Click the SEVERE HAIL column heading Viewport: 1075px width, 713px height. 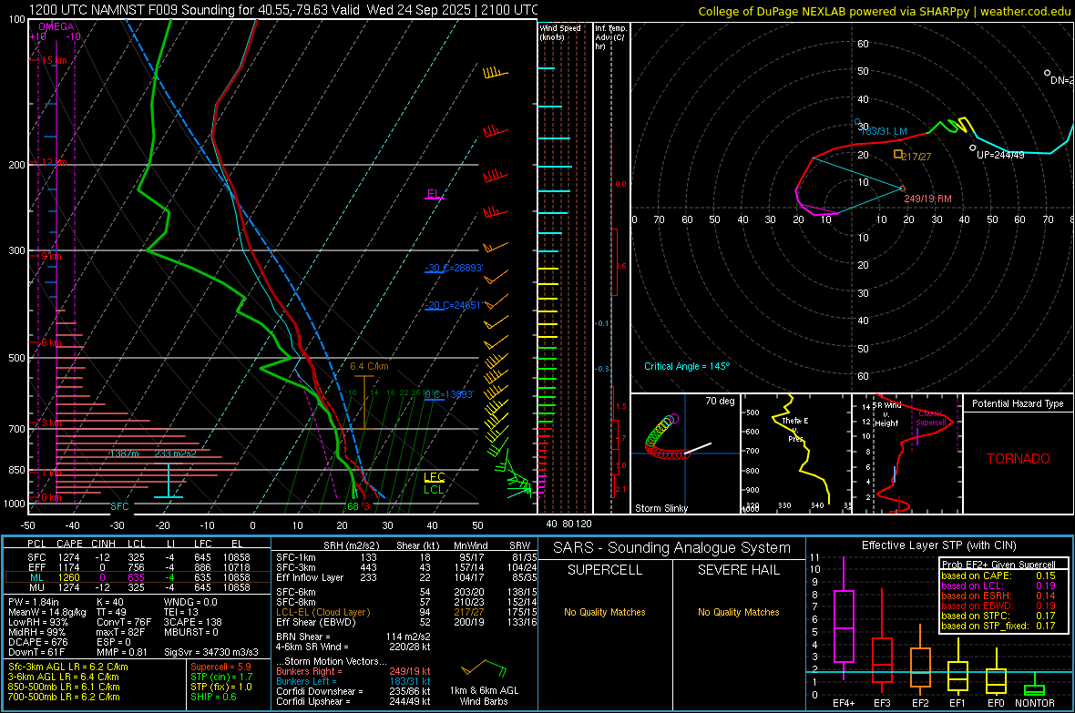738,570
